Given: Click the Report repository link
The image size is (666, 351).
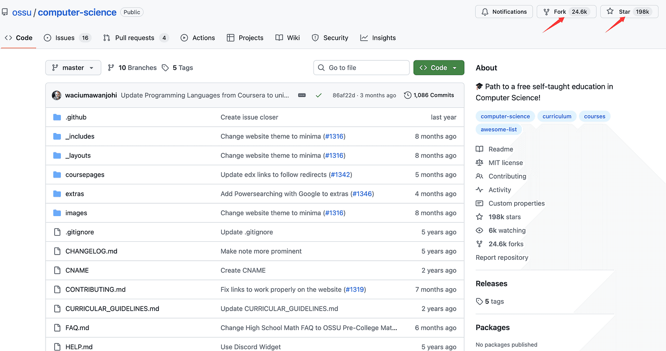Looking at the screenshot, I should 501,257.
